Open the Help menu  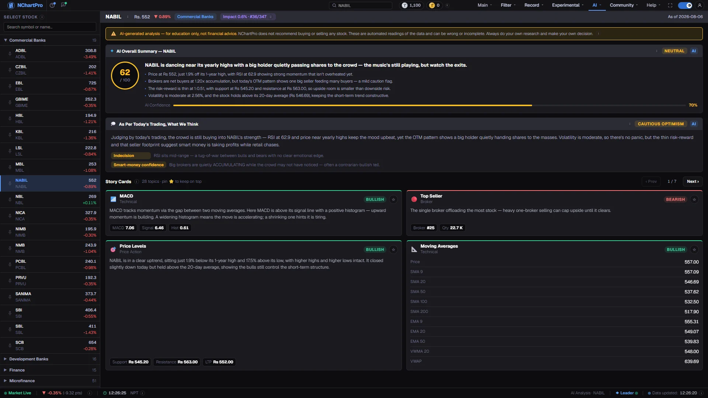653,5
